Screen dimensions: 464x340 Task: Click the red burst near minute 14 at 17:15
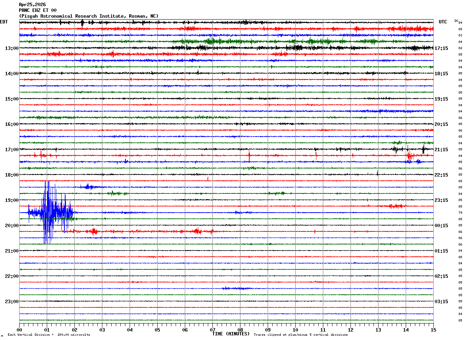coord(410,155)
